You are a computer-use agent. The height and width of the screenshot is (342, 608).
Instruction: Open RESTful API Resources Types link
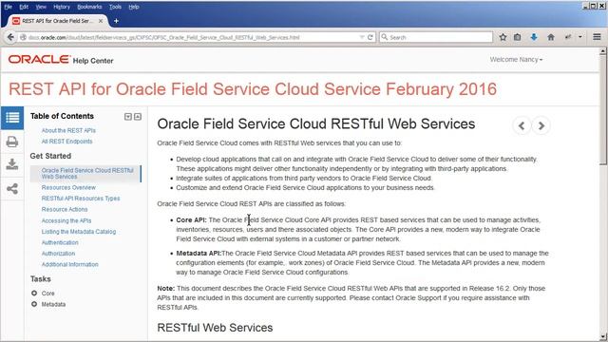coord(81,199)
